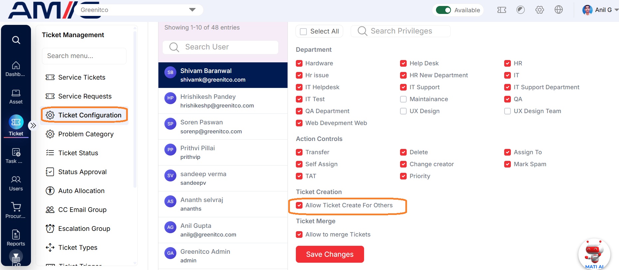619x270 pixels.
Task: Click Shivam Baranwal's SB avatar
Action: coord(170,72)
